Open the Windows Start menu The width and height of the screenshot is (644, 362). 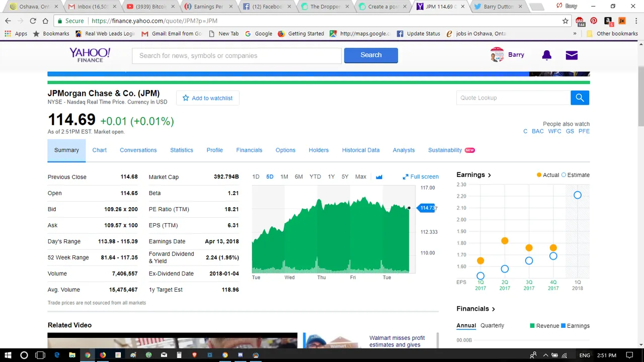[x=8, y=355]
